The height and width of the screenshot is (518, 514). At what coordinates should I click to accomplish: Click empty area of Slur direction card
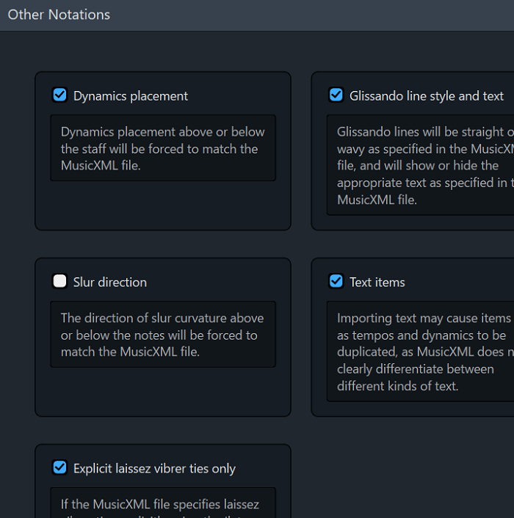click(x=163, y=392)
